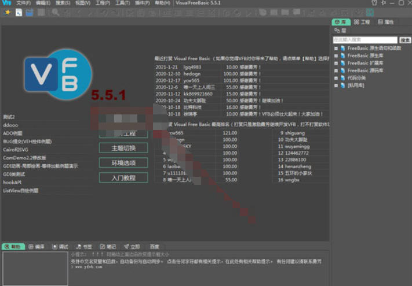Open recent project Cairo和SVG
The image size is (412, 286).
click(16, 150)
